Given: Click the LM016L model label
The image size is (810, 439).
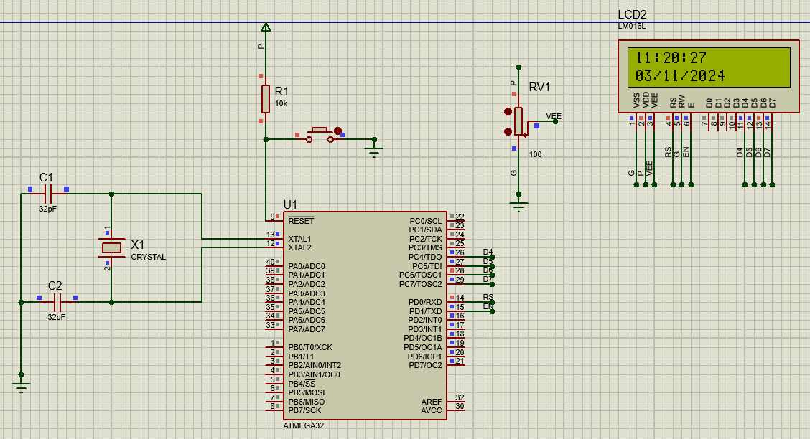Looking at the screenshot, I should [632, 27].
